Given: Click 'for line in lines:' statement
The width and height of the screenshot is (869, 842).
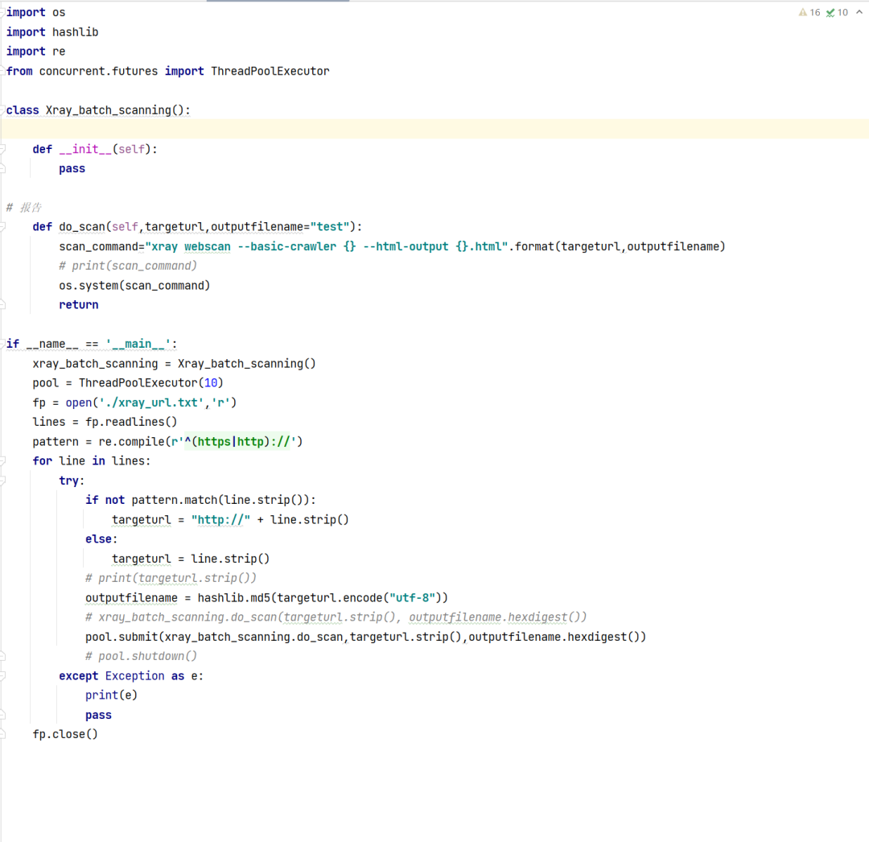Looking at the screenshot, I should point(92,461).
